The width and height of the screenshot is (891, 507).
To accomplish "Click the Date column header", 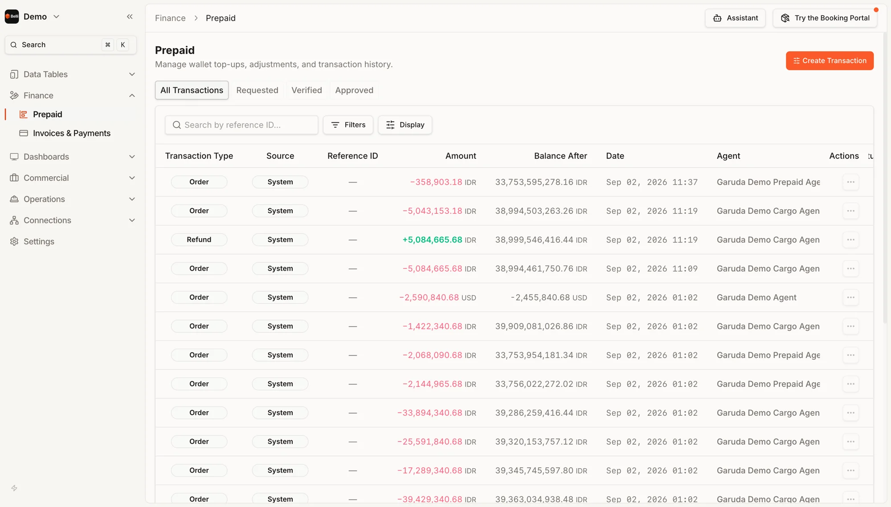I will 615,156.
